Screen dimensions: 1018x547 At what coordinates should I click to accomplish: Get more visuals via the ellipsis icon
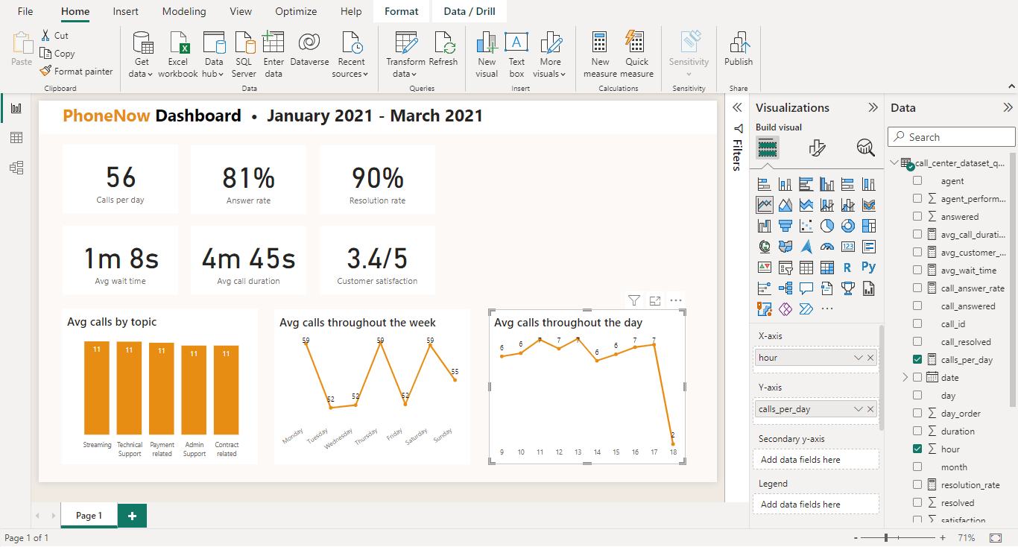[x=827, y=309]
